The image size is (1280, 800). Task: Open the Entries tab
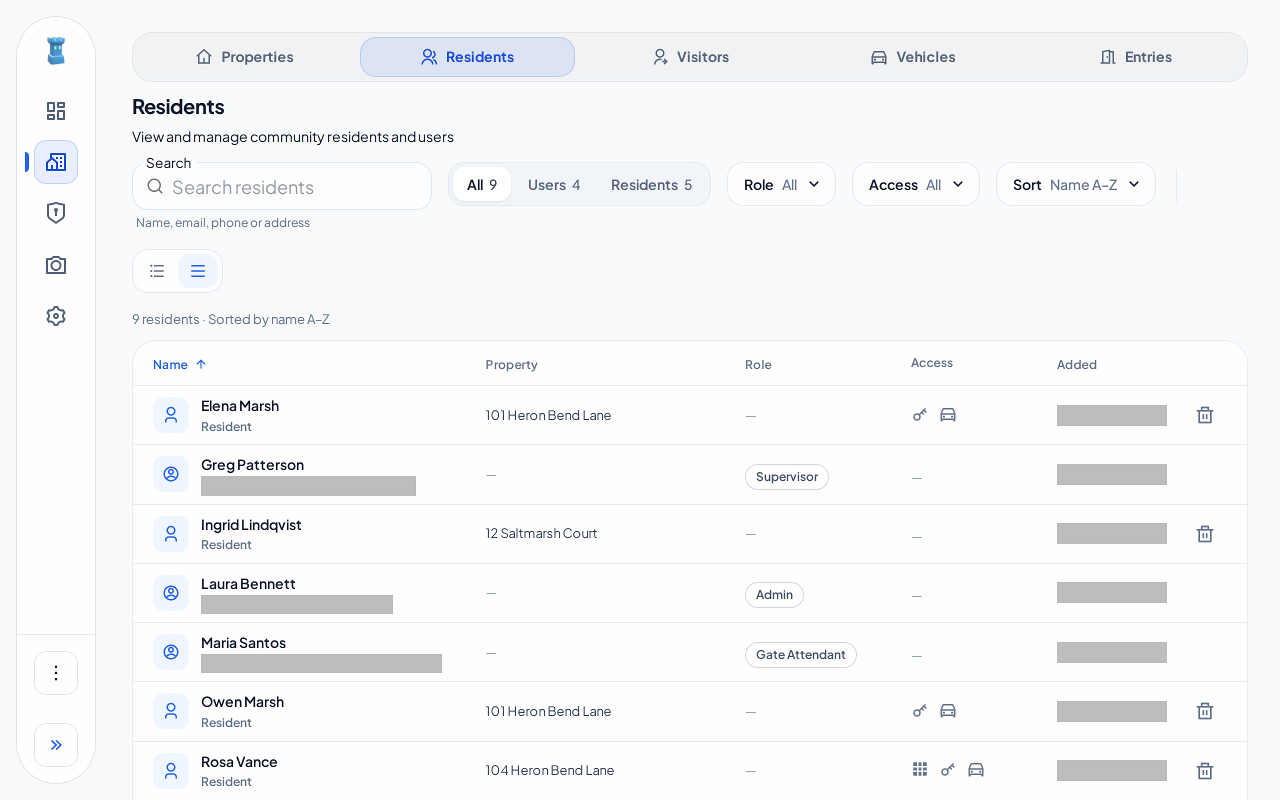(1135, 57)
